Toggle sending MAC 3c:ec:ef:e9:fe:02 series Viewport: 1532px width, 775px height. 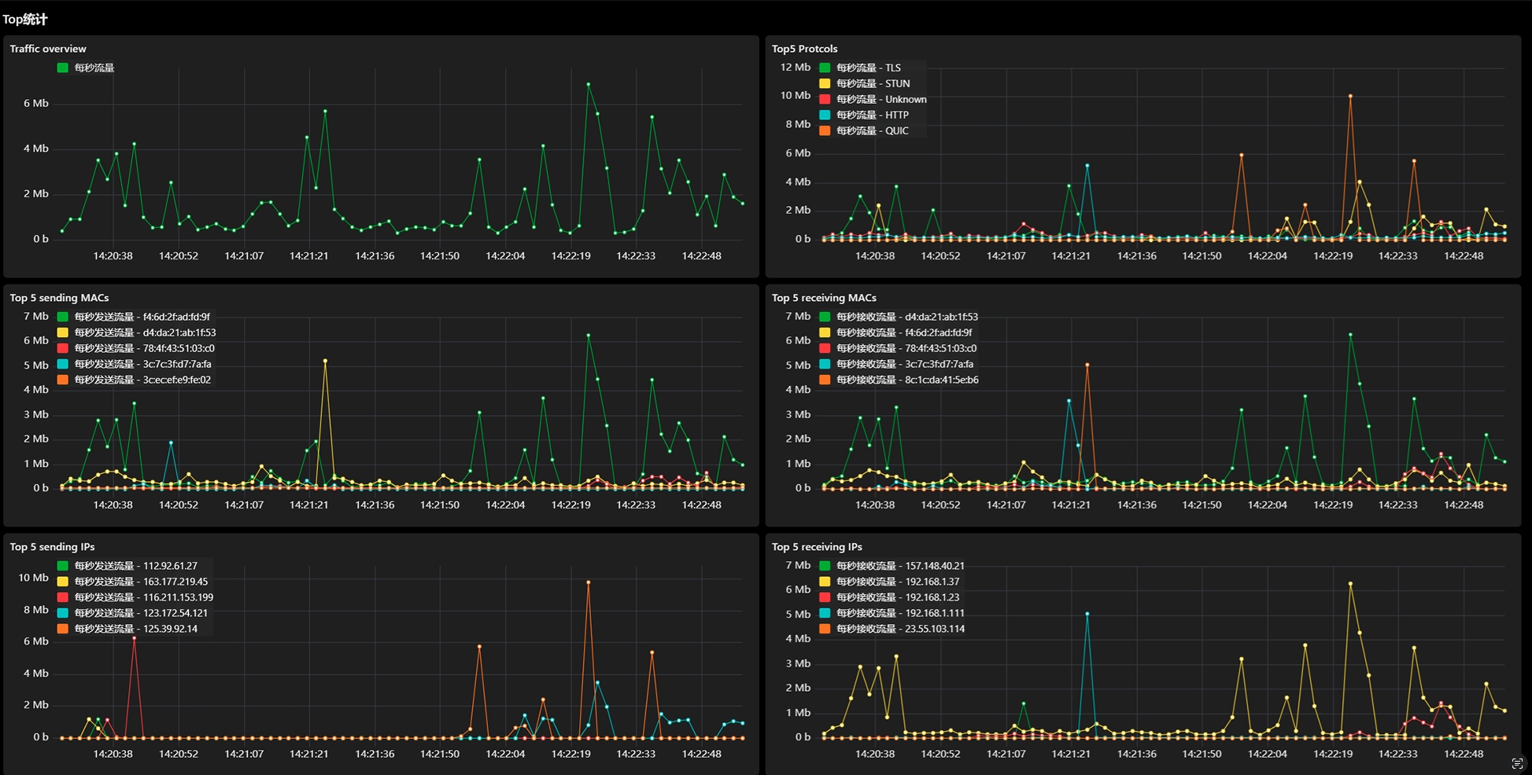(x=142, y=380)
